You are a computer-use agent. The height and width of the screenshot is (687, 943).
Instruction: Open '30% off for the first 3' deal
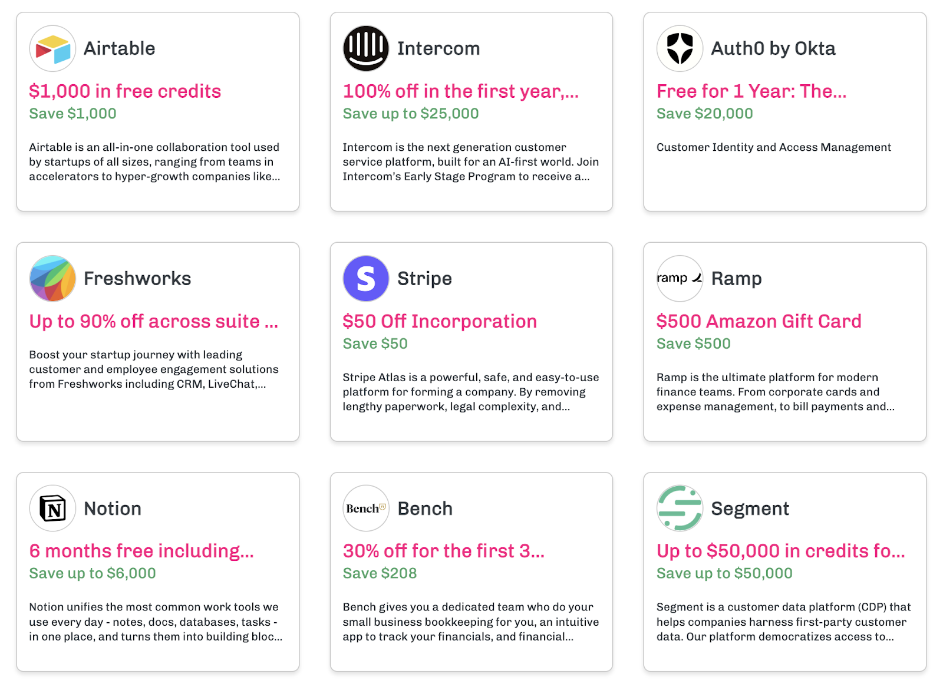tap(444, 551)
